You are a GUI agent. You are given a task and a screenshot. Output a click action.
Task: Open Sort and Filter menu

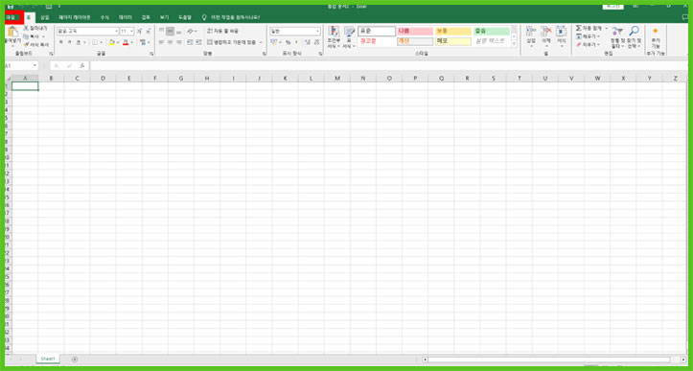[x=618, y=37]
